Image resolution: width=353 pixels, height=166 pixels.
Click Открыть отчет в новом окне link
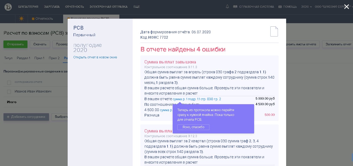click(x=95, y=57)
